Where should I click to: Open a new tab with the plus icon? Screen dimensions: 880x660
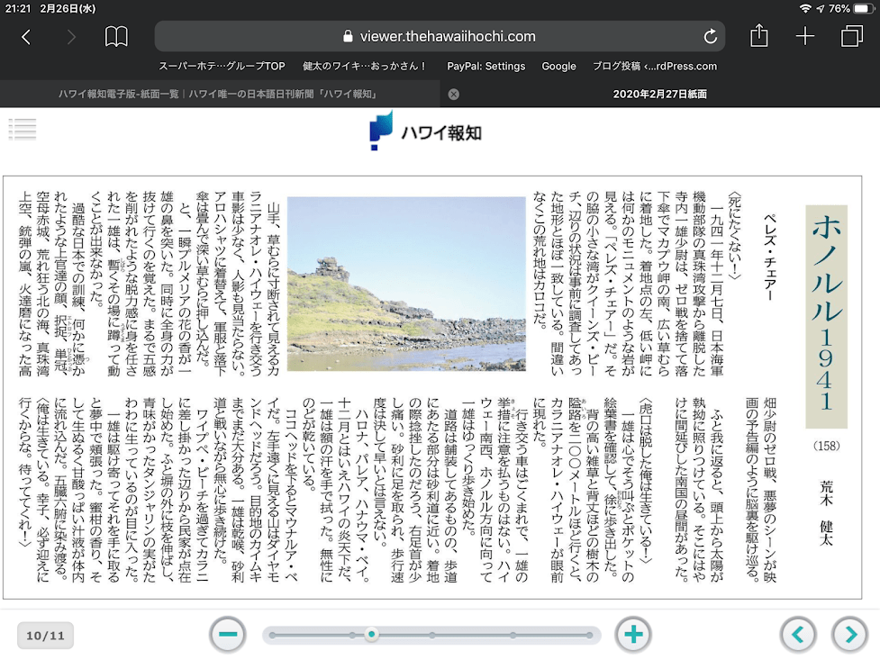pyautogui.click(x=804, y=36)
